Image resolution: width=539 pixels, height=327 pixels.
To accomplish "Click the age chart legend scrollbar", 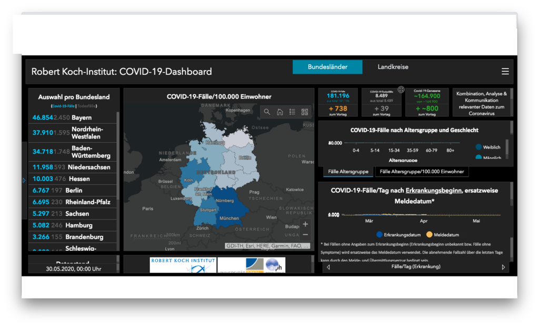I will pyautogui.click(x=507, y=147).
